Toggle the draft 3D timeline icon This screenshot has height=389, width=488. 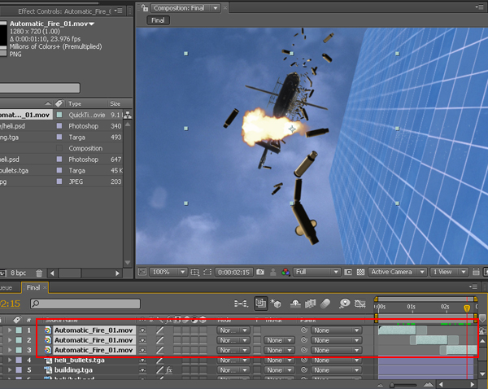(276, 303)
